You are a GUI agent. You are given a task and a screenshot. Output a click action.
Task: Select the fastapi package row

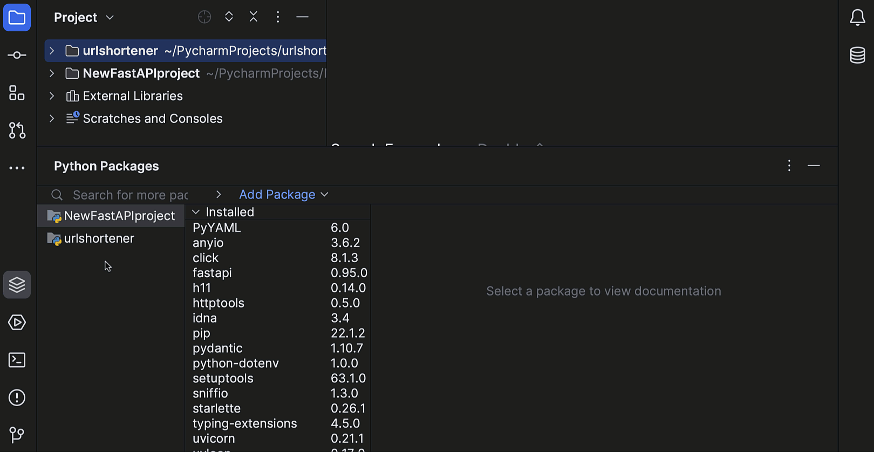coord(212,273)
